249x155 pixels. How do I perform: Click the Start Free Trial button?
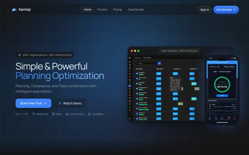click(33, 103)
